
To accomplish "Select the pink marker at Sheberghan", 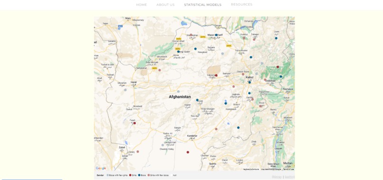I will pyautogui.click(x=191, y=35).
